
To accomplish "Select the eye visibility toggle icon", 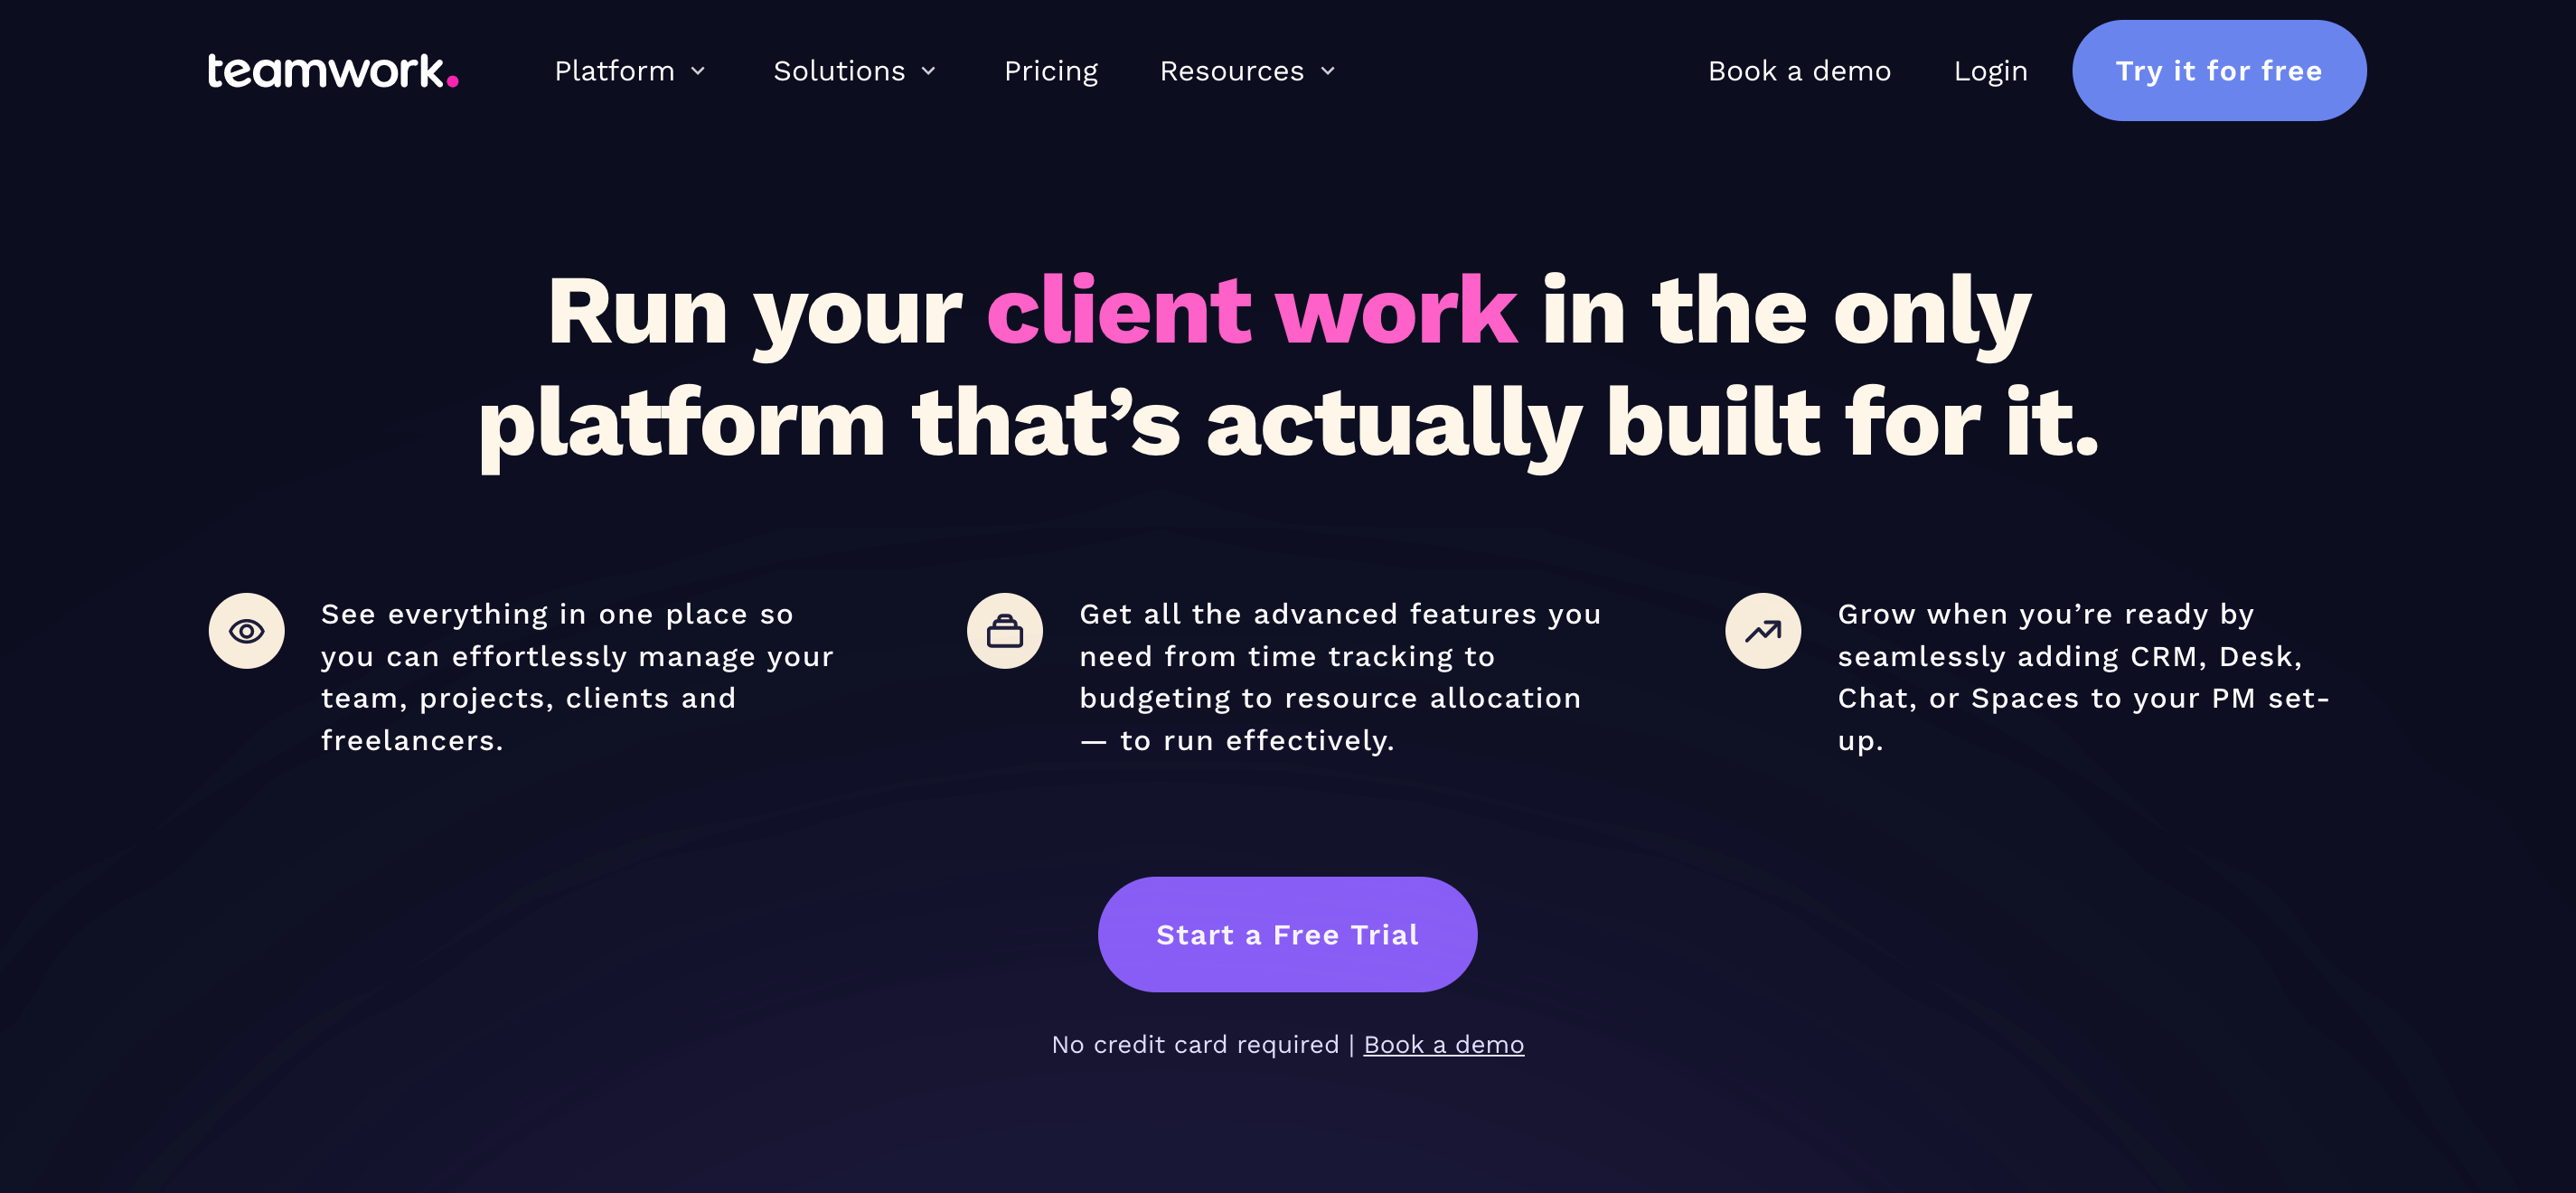I will click(x=248, y=631).
